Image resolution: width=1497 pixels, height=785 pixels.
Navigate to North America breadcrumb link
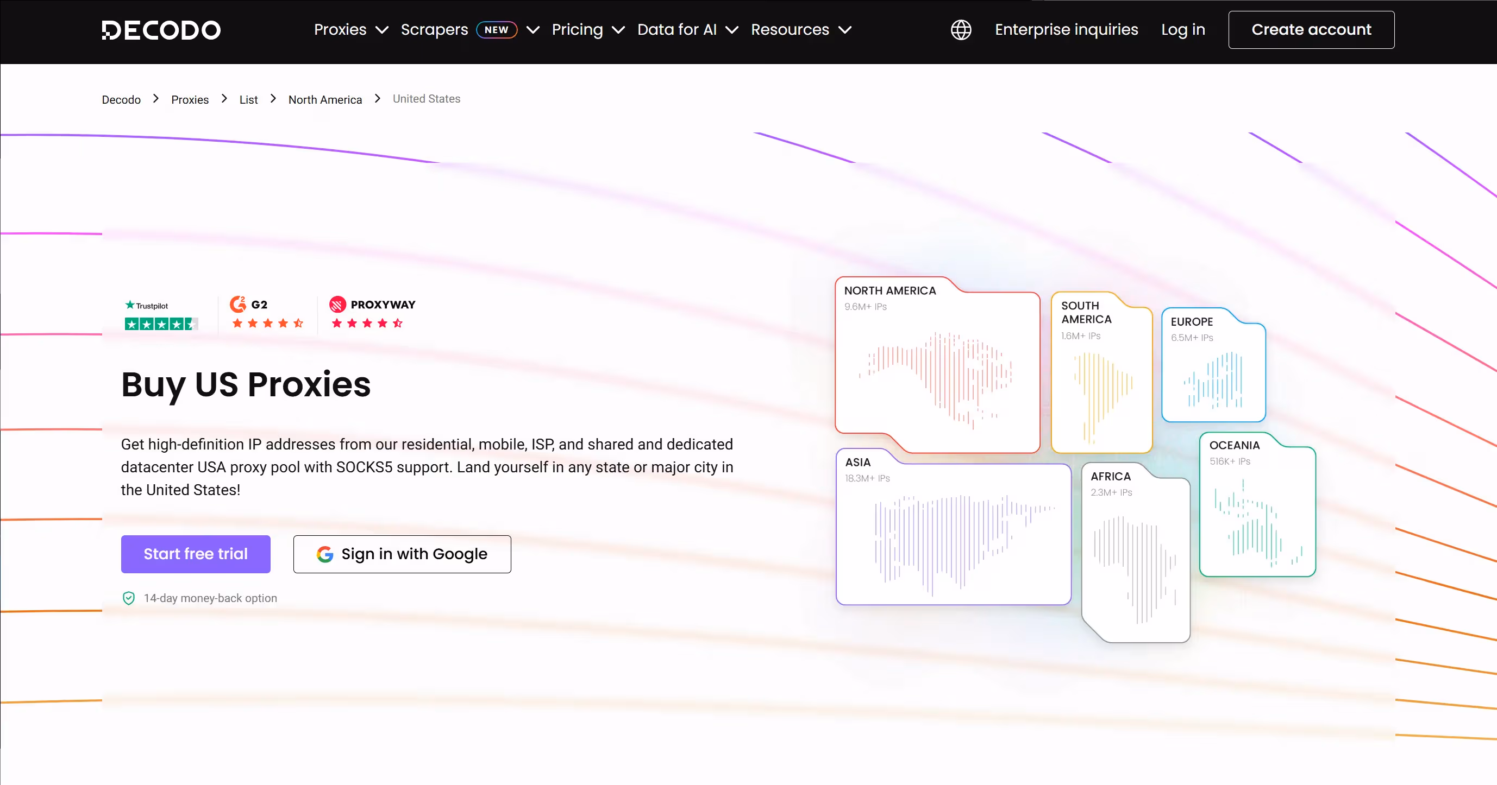click(x=325, y=99)
